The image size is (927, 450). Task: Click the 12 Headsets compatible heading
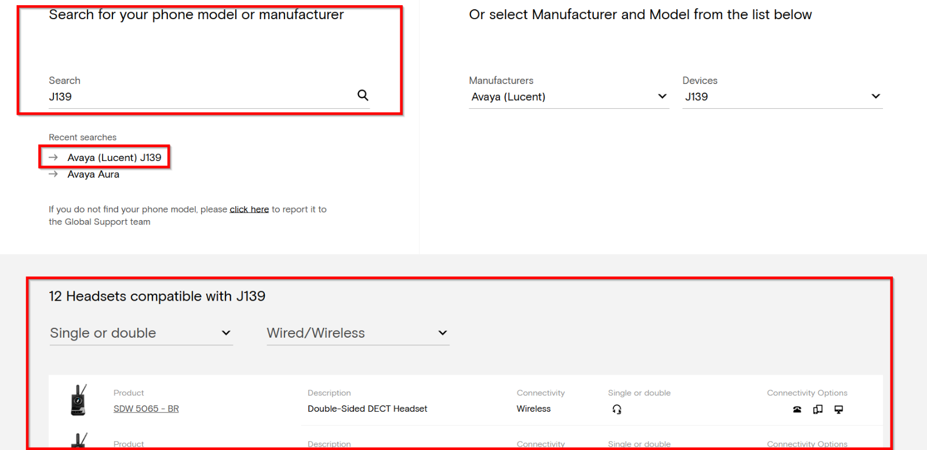coord(157,297)
